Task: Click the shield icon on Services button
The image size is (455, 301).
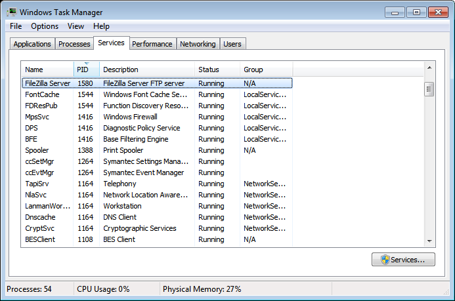Action: coord(385,260)
